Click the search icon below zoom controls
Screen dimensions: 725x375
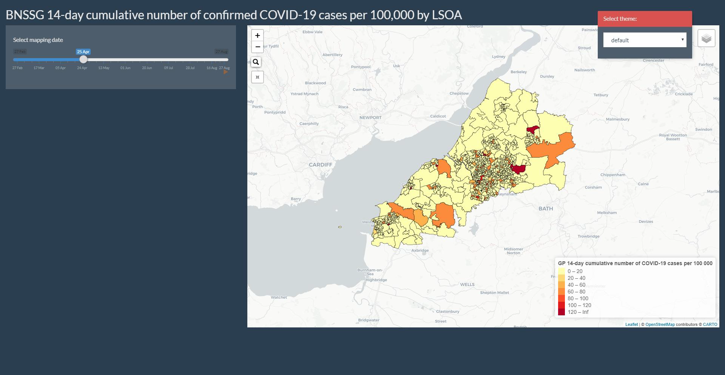tap(257, 62)
